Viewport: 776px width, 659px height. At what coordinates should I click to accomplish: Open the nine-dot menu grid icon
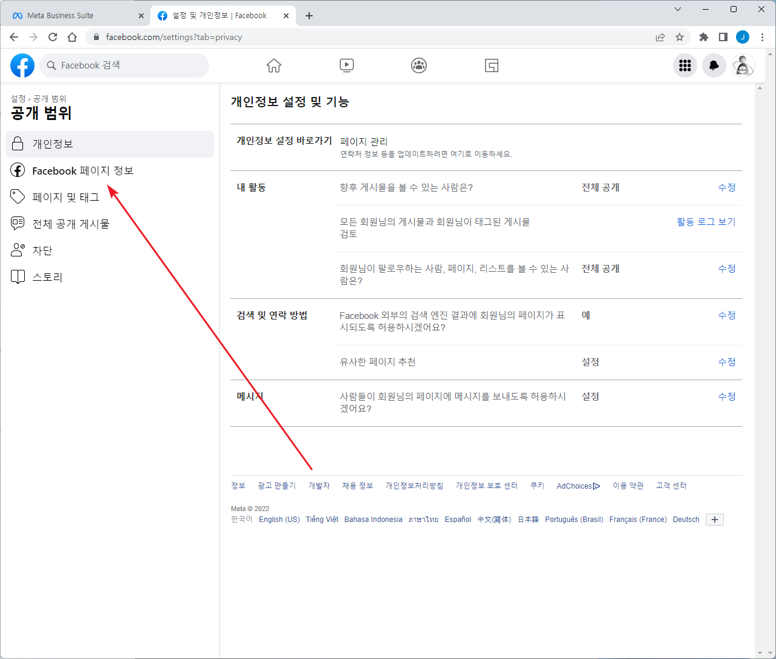coord(685,65)
